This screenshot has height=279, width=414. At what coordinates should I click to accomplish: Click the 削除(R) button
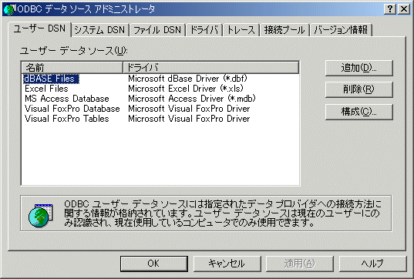click(x=359, y=89)
